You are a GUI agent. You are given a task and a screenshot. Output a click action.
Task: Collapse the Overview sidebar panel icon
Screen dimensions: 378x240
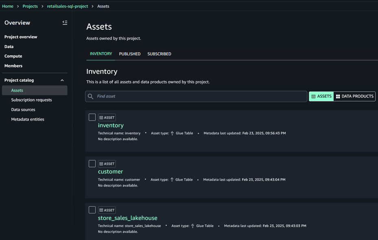click(65, 23)
